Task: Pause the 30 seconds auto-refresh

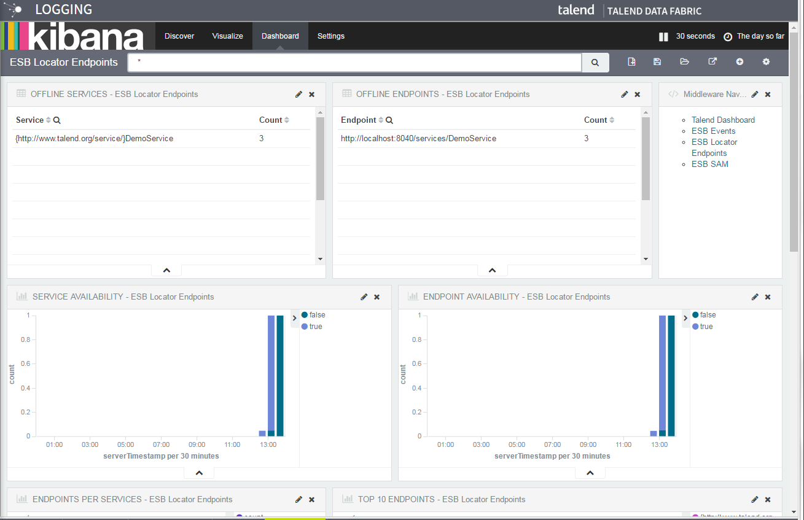Action: point(663,37)
